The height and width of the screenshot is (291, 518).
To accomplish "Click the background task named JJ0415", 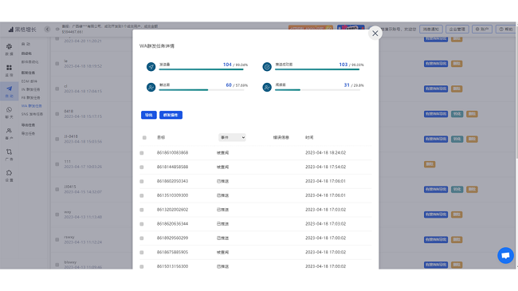I will (x=70, y=187).
